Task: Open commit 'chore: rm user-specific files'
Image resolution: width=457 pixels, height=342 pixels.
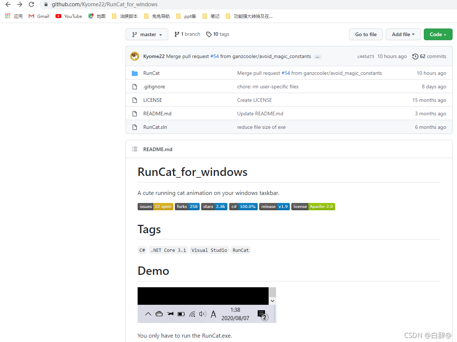Action: pos(268,87)
